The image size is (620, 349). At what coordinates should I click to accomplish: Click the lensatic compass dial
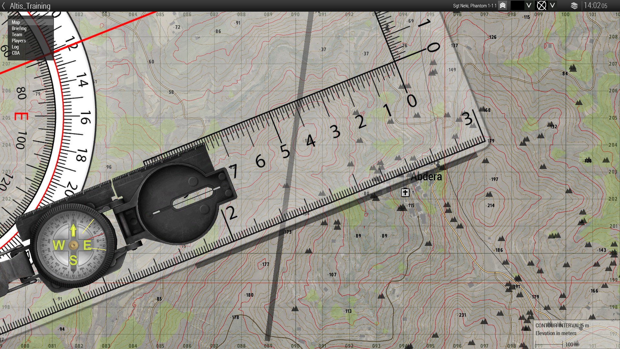(73, 246)
